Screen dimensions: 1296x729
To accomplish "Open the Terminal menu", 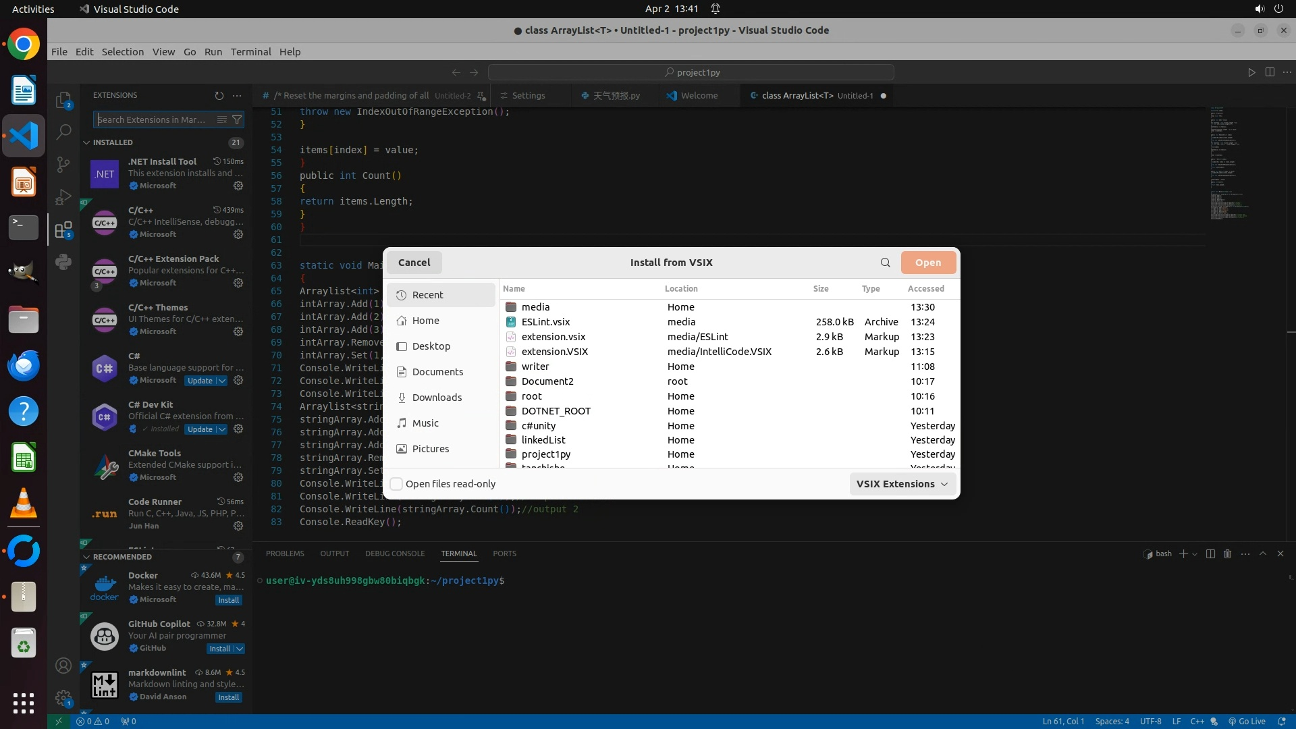I will point(250,52).
